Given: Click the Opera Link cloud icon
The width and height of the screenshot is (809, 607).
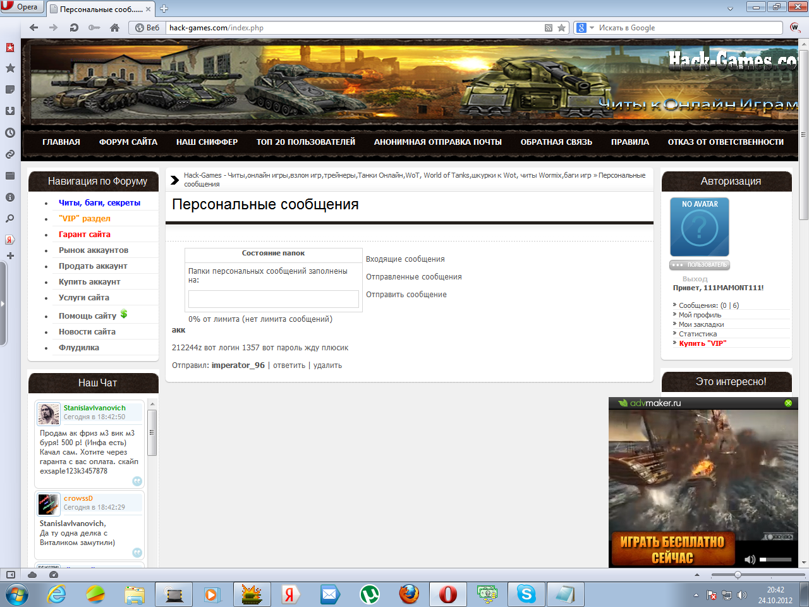Looking at the screenshot, I should [32, 575].
